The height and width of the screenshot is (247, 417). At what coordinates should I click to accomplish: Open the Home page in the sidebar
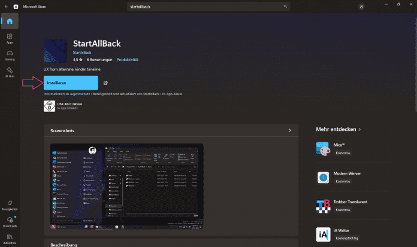tap(10, 22)
